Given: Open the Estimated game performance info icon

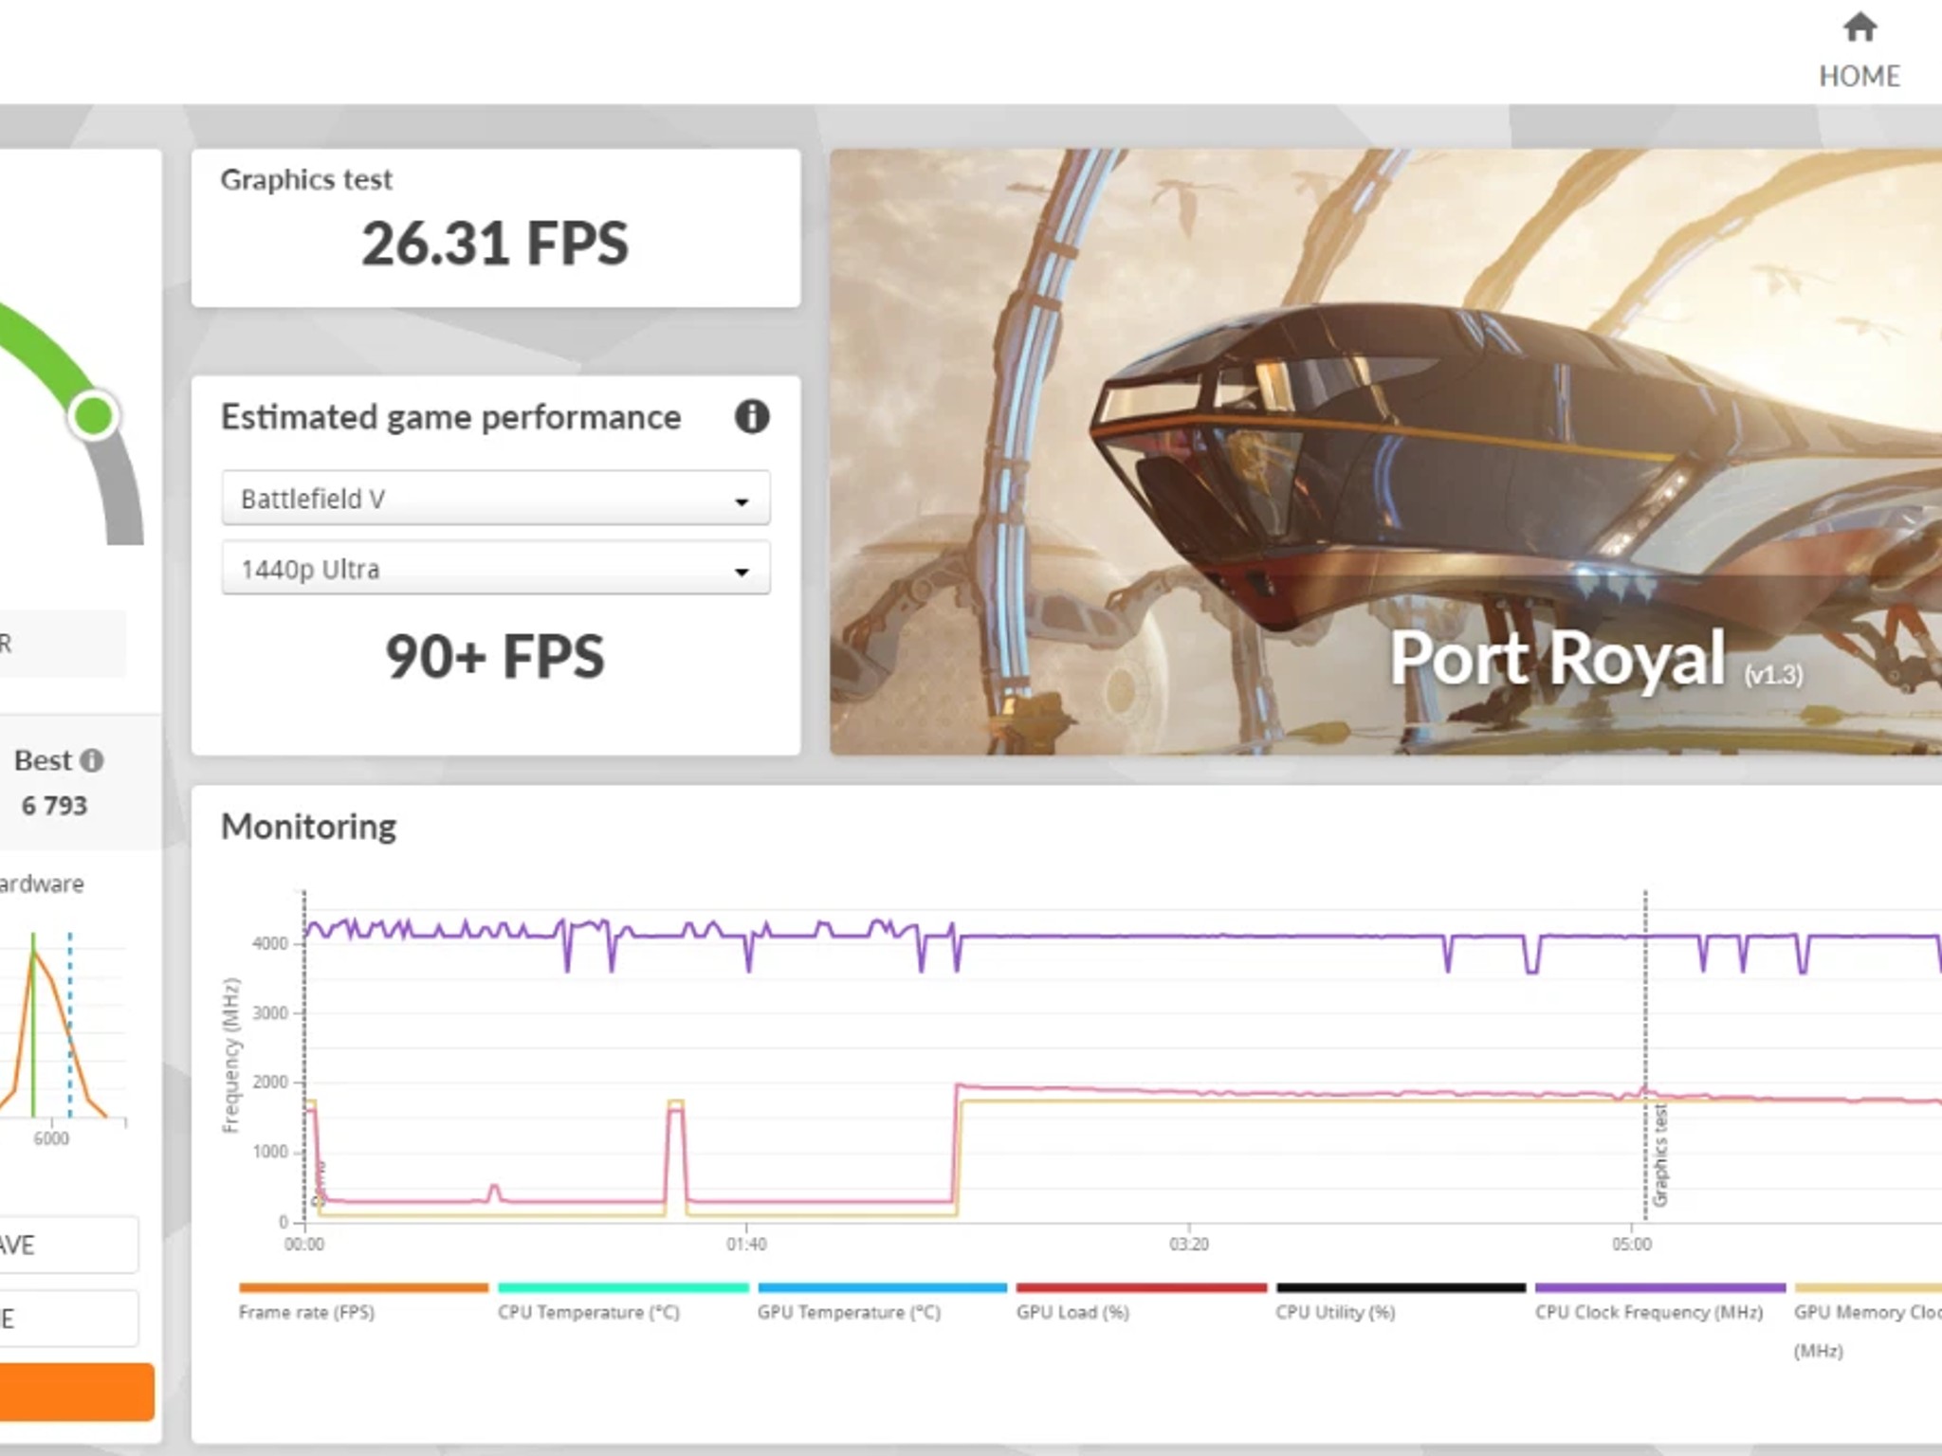Looking at the screenshot, I should (752, 416).
